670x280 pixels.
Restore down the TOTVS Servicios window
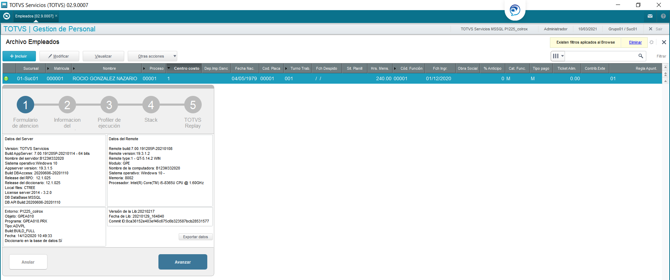click(x=638, y=5)
